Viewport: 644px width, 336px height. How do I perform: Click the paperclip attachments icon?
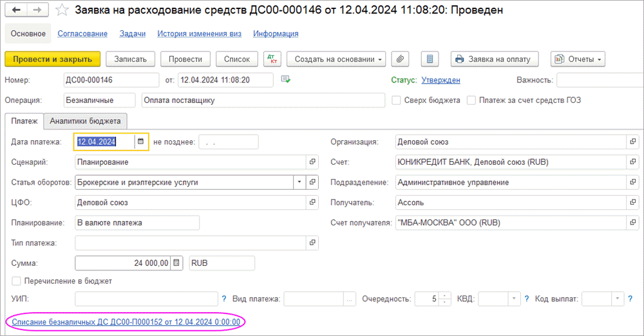tap(401, 59)
